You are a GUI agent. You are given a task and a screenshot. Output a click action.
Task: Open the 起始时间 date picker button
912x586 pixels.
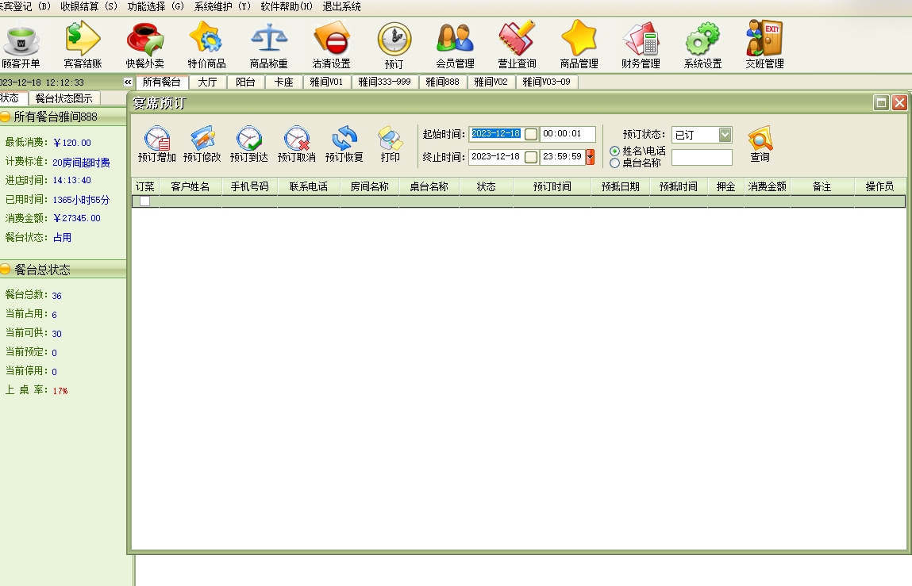[x=531, y=135]
